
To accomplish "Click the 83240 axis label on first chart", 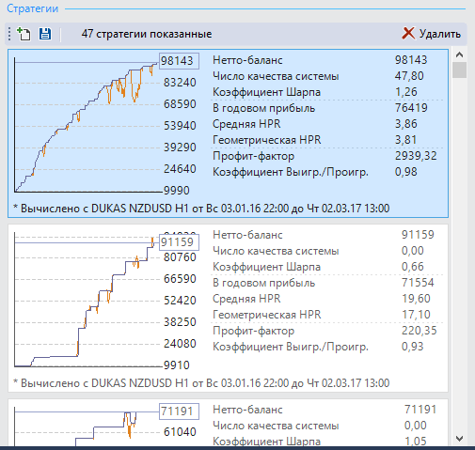I will (180, 83).
